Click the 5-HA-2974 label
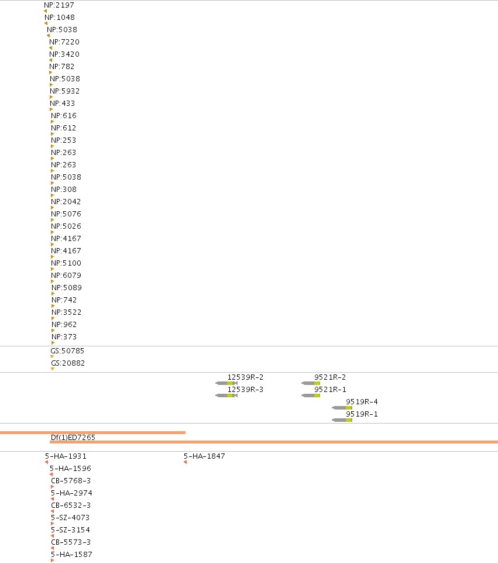The image size is (498, 564). click(x=71, y=493)
